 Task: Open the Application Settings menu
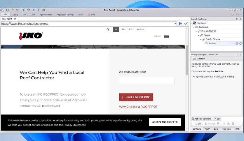click(65, 15)
